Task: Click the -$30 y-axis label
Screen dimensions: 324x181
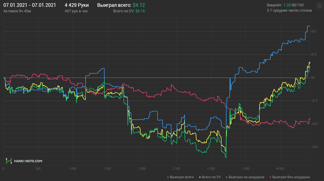Action: [314, 147]
